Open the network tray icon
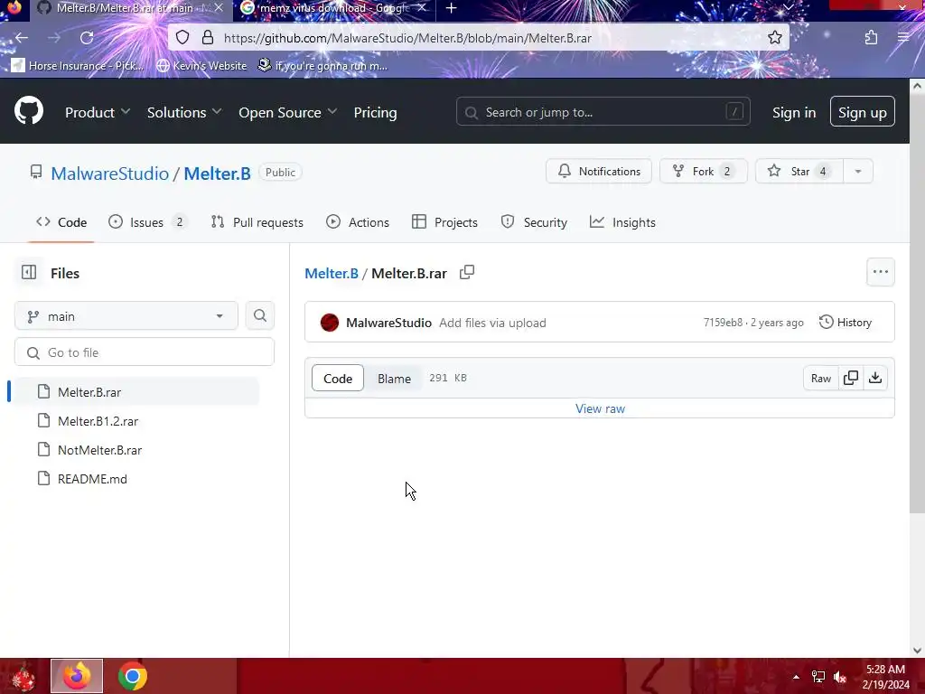This screenshot has height=694, width=925. (x=818, y=676)
